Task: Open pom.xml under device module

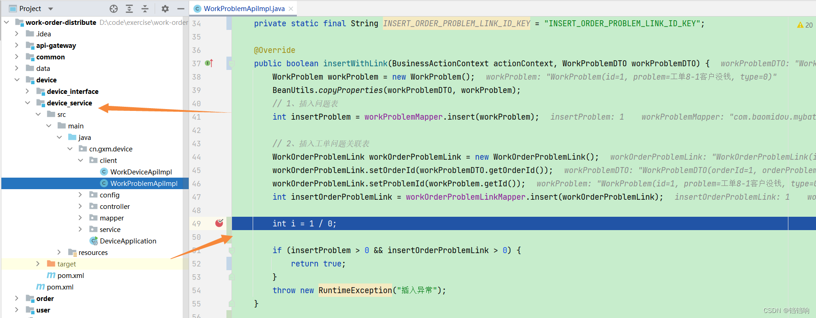Action: point(60,287)
